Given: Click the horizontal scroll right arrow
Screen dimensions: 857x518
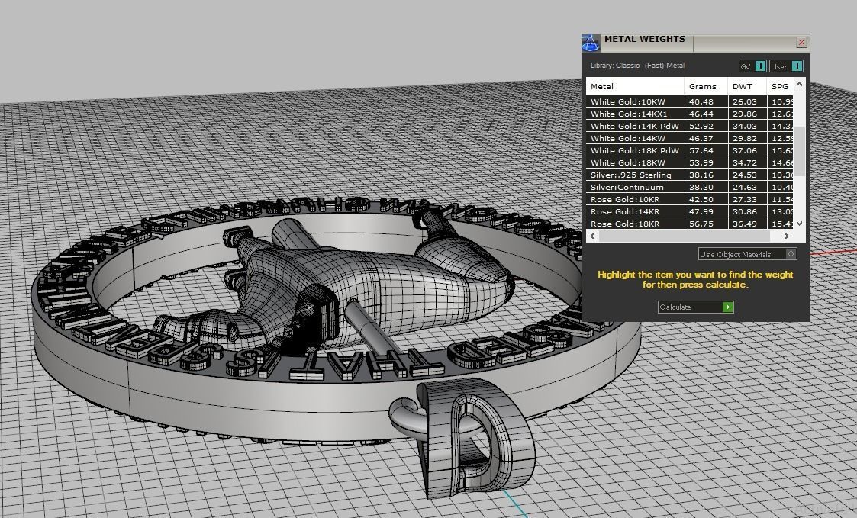Looking at the screenshot, I should point(787,236).
